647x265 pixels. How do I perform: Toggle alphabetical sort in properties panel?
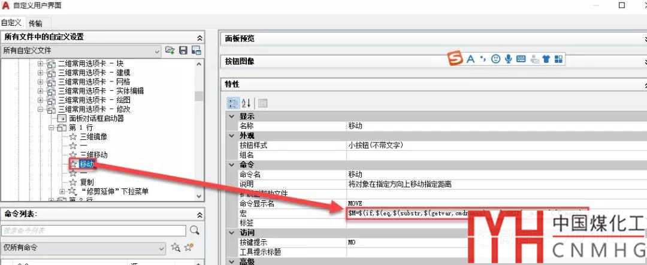pos(246,103)
